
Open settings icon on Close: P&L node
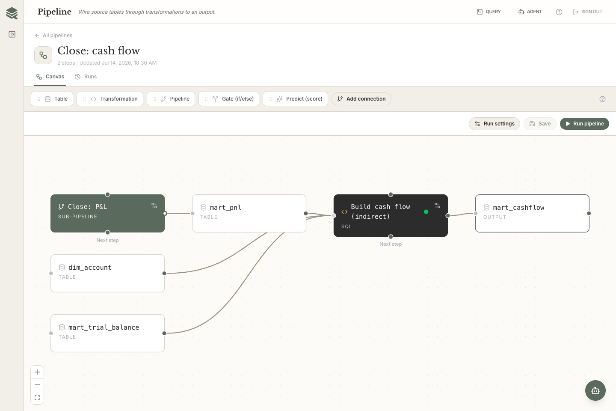154,205
